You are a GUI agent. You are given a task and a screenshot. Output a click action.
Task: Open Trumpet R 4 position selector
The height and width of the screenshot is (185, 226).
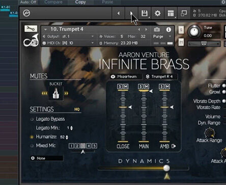pos(161,77)
